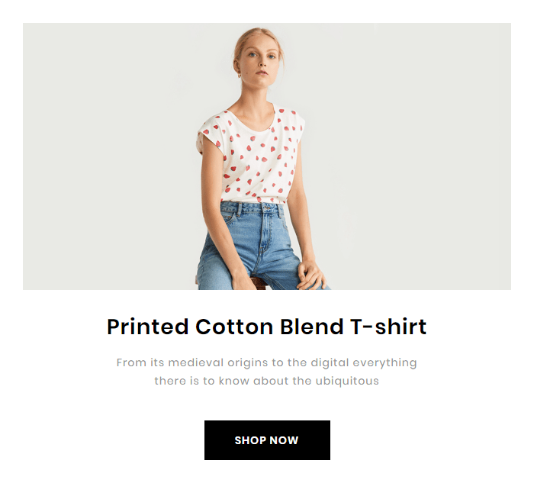Click the text line 'there is to know'
This screenshot has height=483, width=534.
click(x=267, y=381)
